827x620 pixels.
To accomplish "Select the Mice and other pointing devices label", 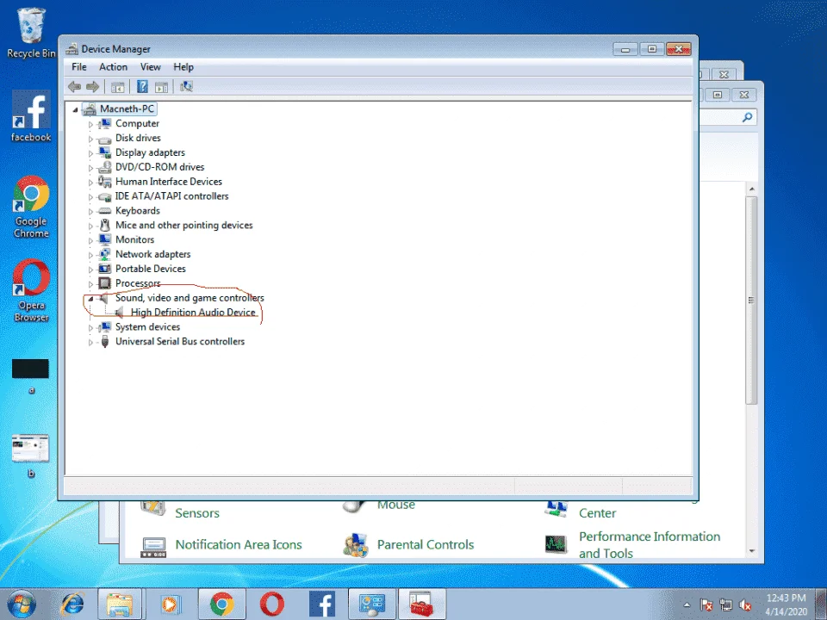I will point(184,225).
